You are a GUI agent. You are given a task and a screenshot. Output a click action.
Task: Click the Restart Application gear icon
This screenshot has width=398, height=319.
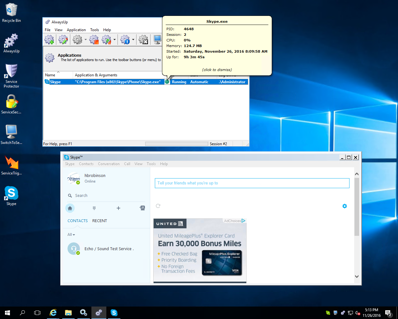pos(107,40)
